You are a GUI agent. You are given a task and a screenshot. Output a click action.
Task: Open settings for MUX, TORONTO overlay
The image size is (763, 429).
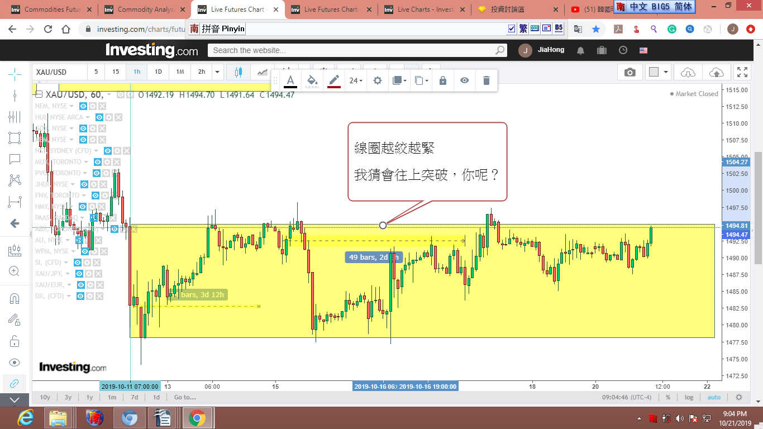tap(106, 162)
